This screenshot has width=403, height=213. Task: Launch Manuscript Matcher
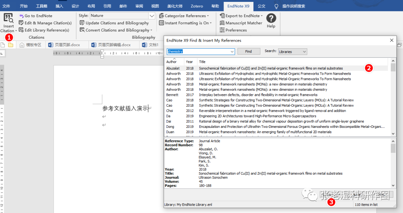point(241,23)
